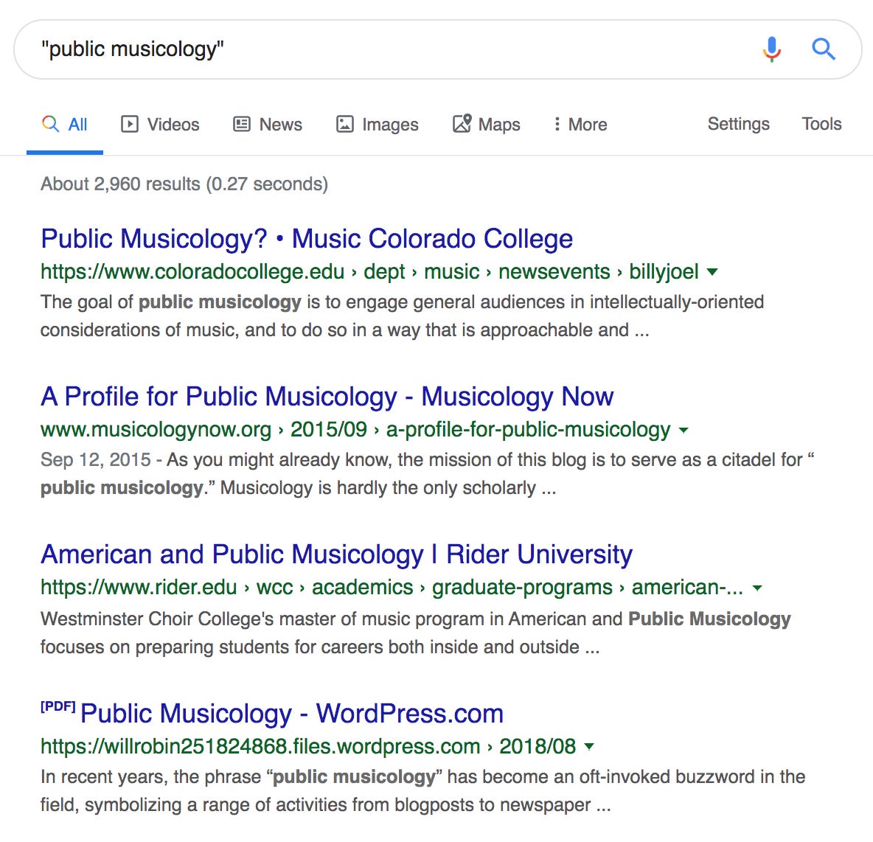The width and height of the screenshot is (873, 842).
Task: Click the snippet starting "Sep 12, 2015"
Action: (428, 474)
